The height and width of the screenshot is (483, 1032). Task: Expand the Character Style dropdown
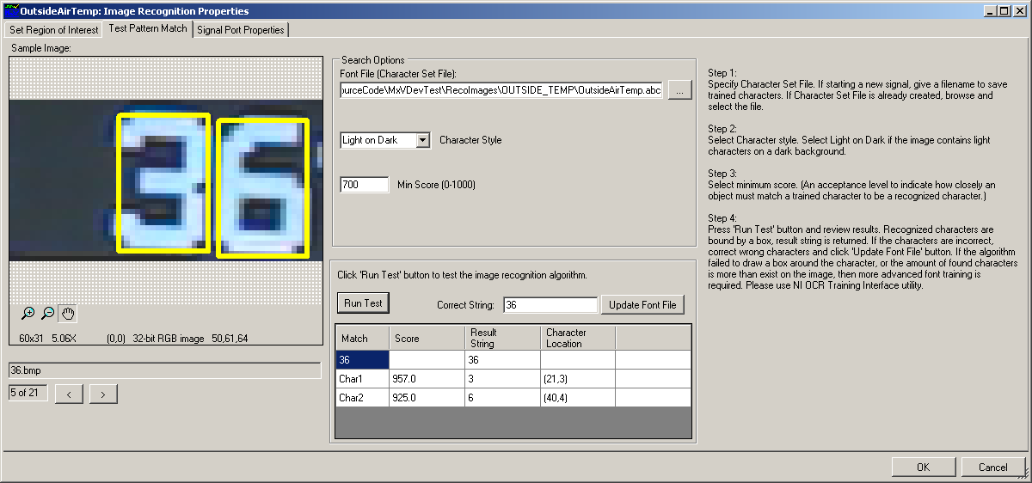(x=422, y=140)
